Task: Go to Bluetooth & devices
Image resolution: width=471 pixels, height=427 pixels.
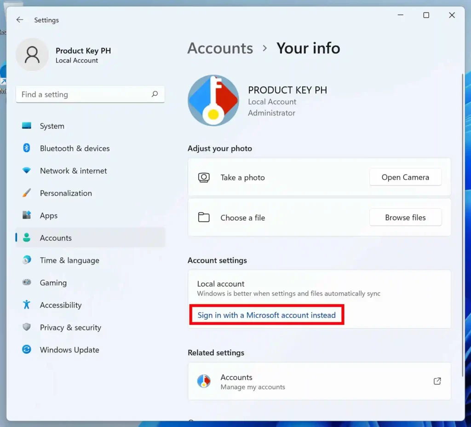Action: pos(90,148)
